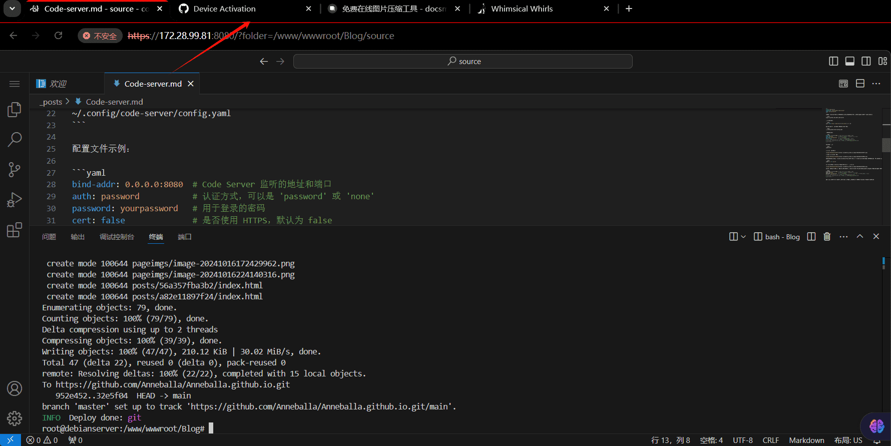Click the editor vertical scrollbar thumb
Viewport: 891px width, 446px height.
tap(886, 145)
